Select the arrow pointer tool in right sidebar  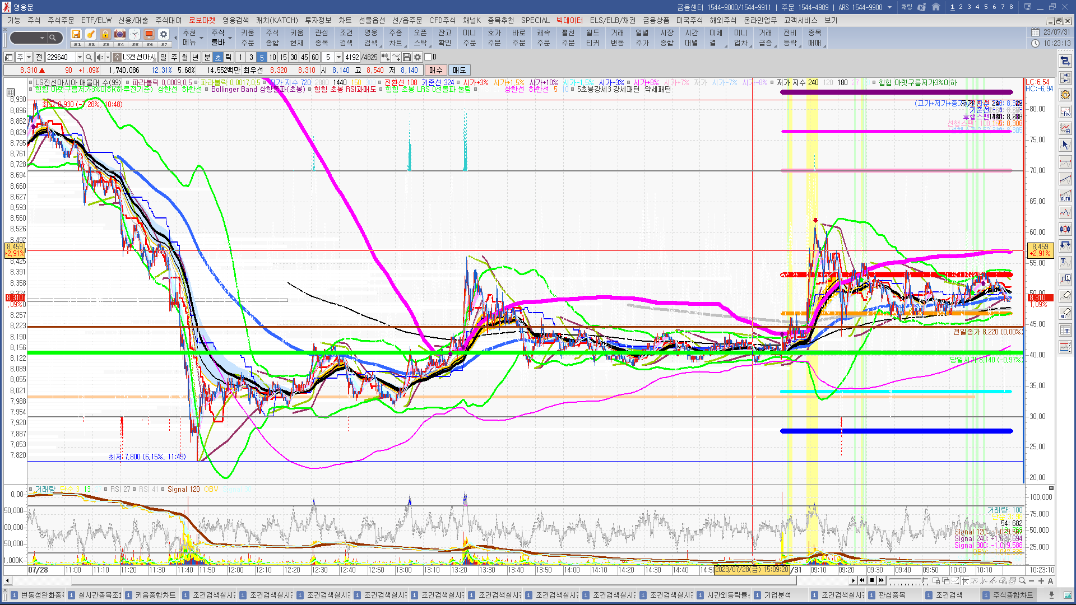tap(1065, 145)
